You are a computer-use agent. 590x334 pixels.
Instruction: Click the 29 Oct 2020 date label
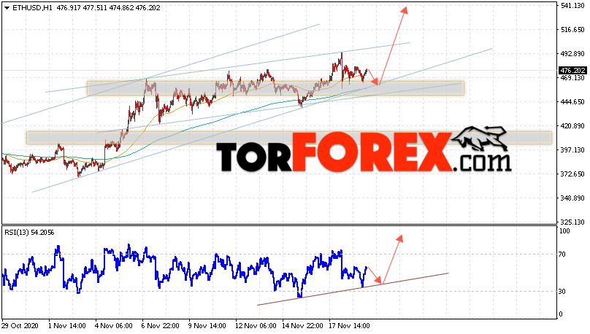(x=20, y=325)
